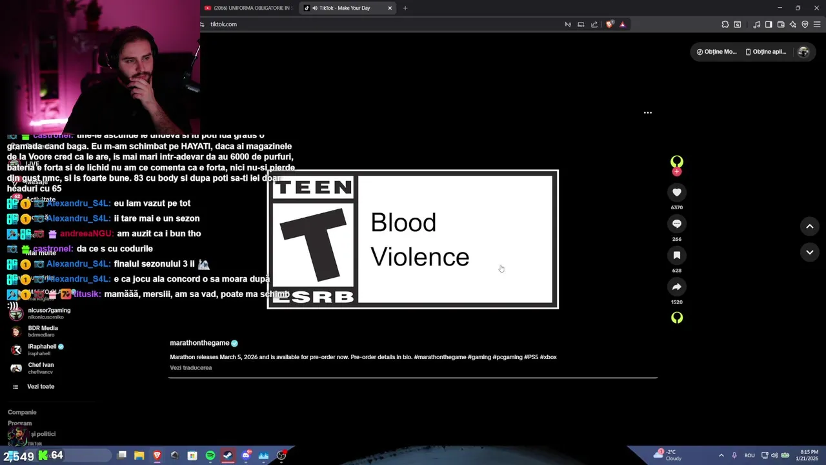The image size is (826, 465).
Task: Open OBS Studio from the taskbar
Action: coord(281,455)
